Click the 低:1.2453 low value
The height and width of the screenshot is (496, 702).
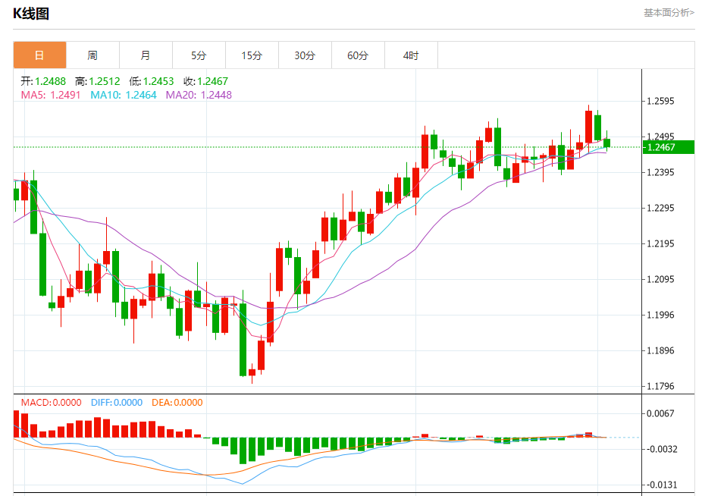152,81
